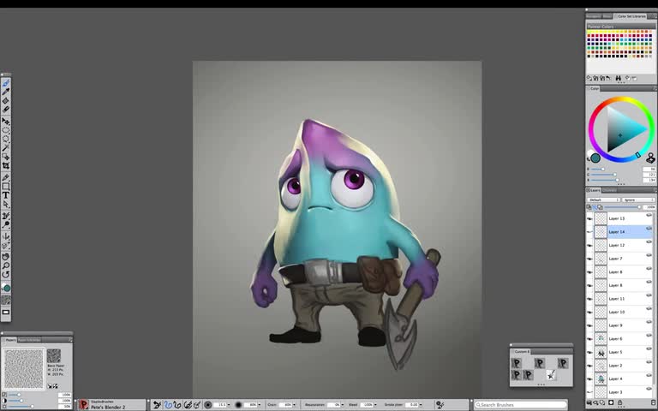Select the Dropper tool
658x411 pixels.
tap(6, 92)
